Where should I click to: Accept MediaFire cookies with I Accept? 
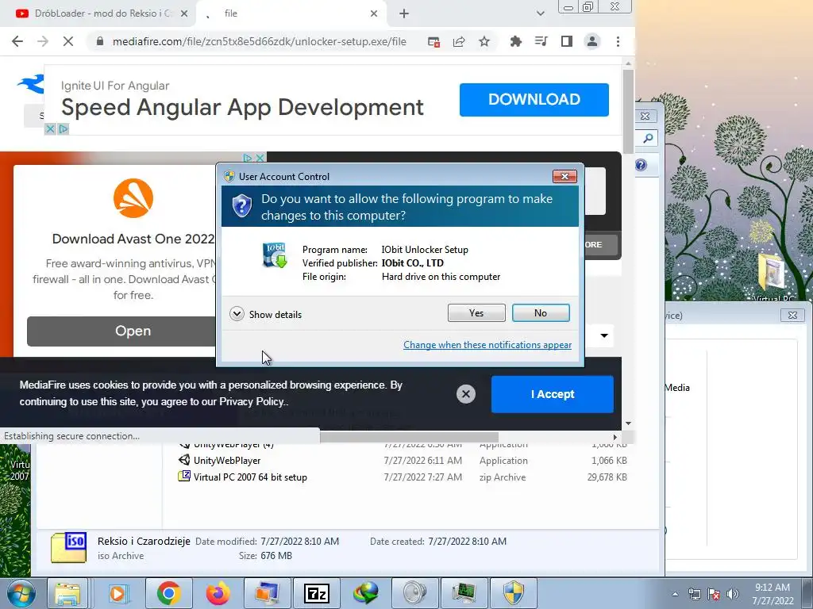coord(553,394)
